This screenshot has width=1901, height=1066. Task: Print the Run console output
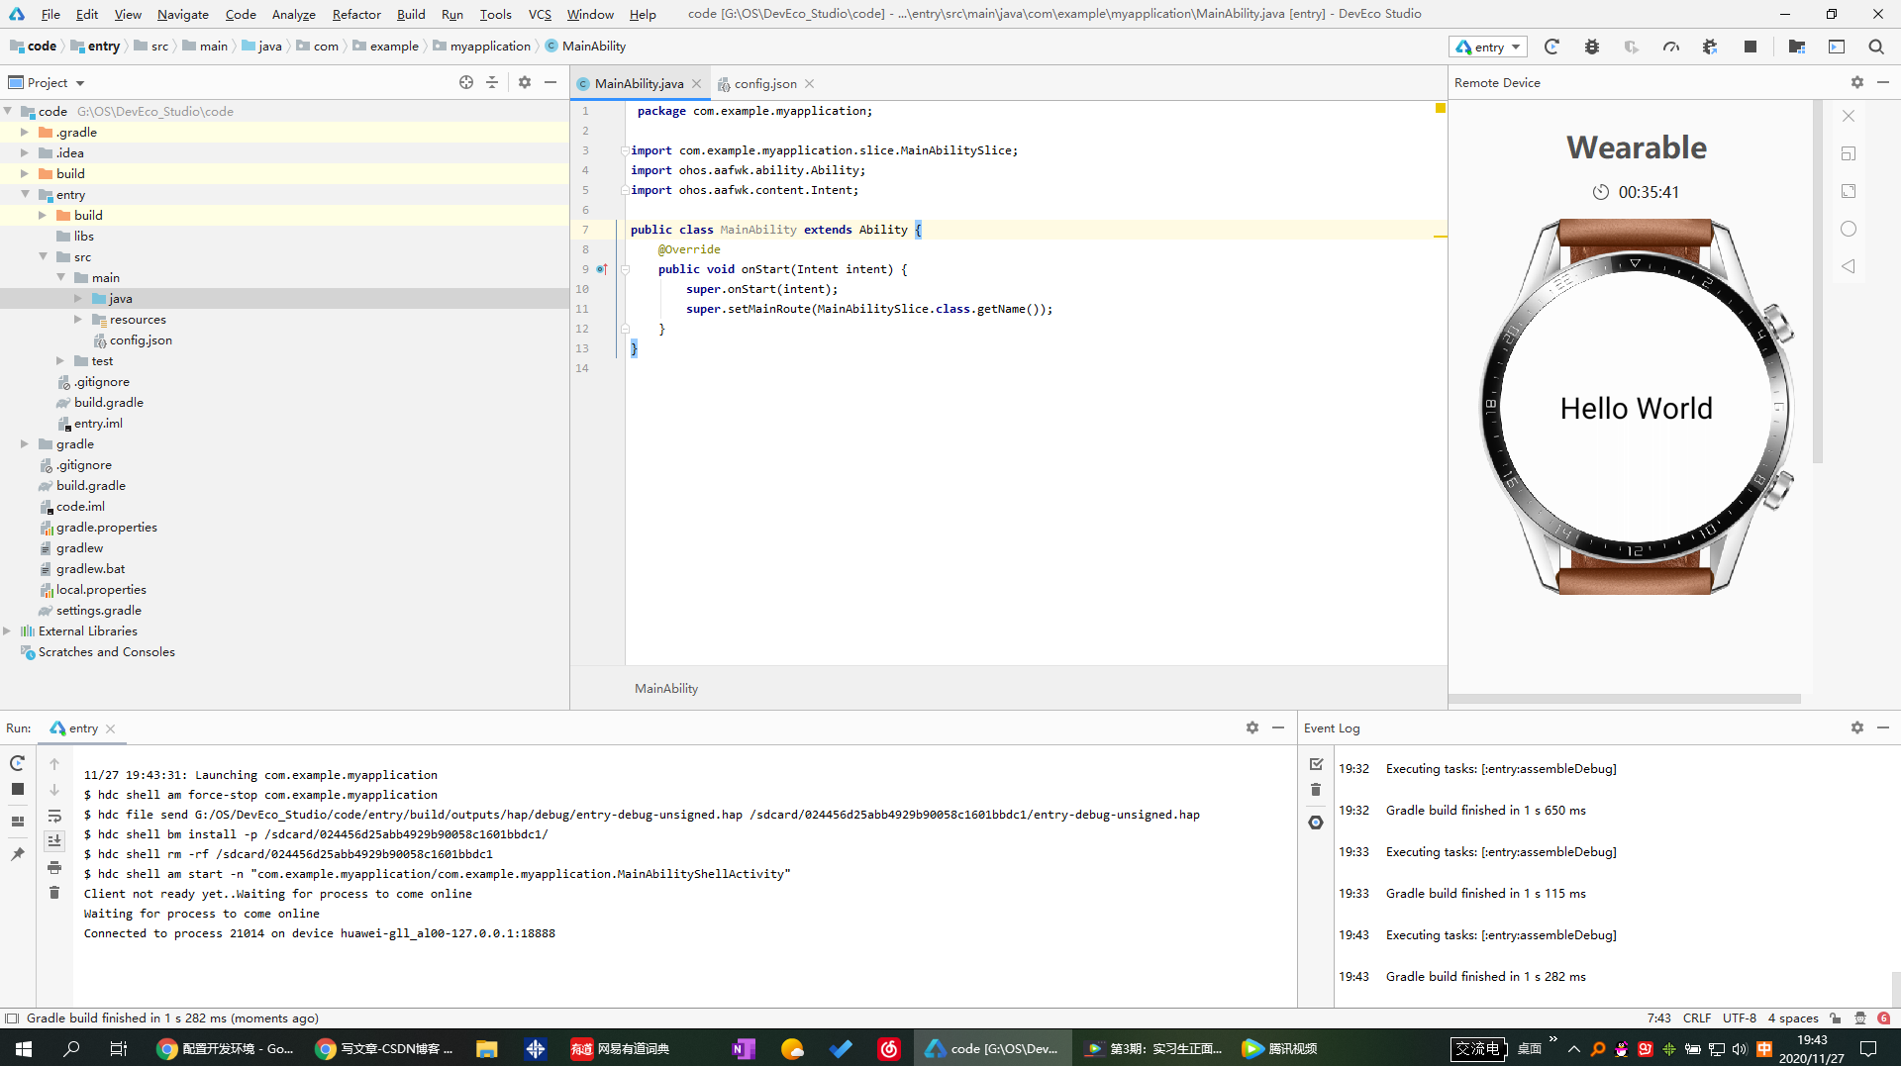point(54,867)
